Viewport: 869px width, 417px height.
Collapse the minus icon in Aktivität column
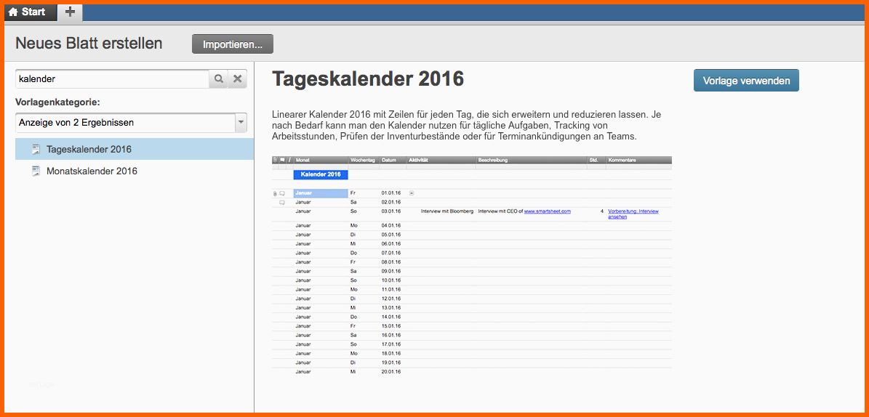[x=411, y=193]
